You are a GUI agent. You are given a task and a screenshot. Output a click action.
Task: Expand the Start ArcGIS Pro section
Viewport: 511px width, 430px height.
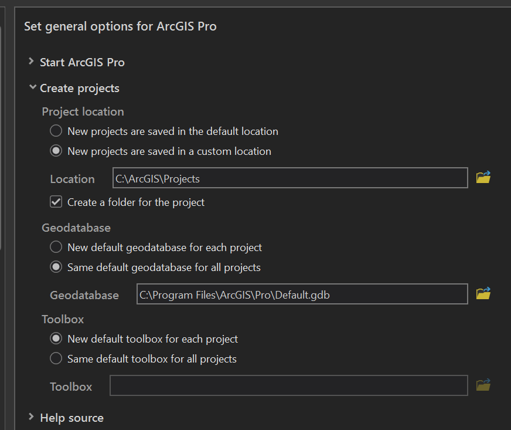coord(32,62)
